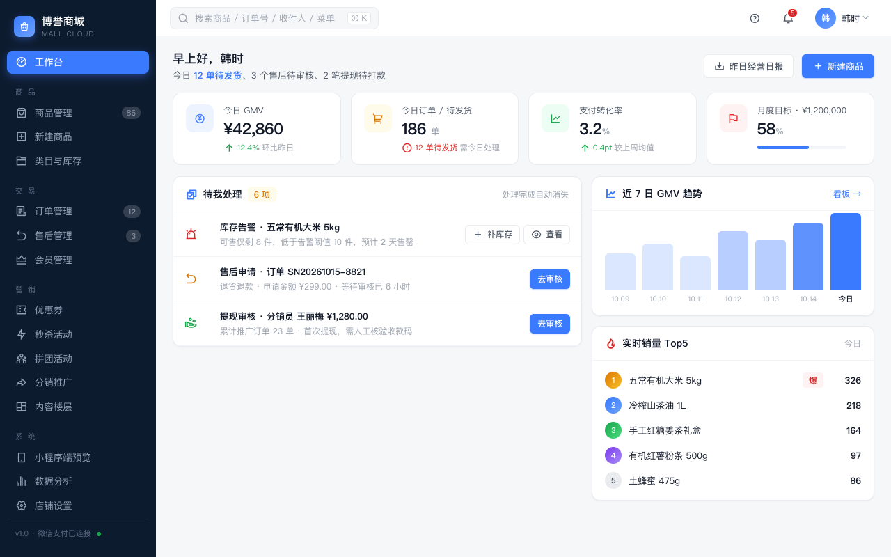Click the 6 项 badge in 待我处理

click(x=262, y=195)
